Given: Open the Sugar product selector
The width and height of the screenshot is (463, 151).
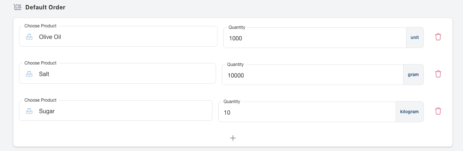Looking at the screenshot, I should pos(122,111).
